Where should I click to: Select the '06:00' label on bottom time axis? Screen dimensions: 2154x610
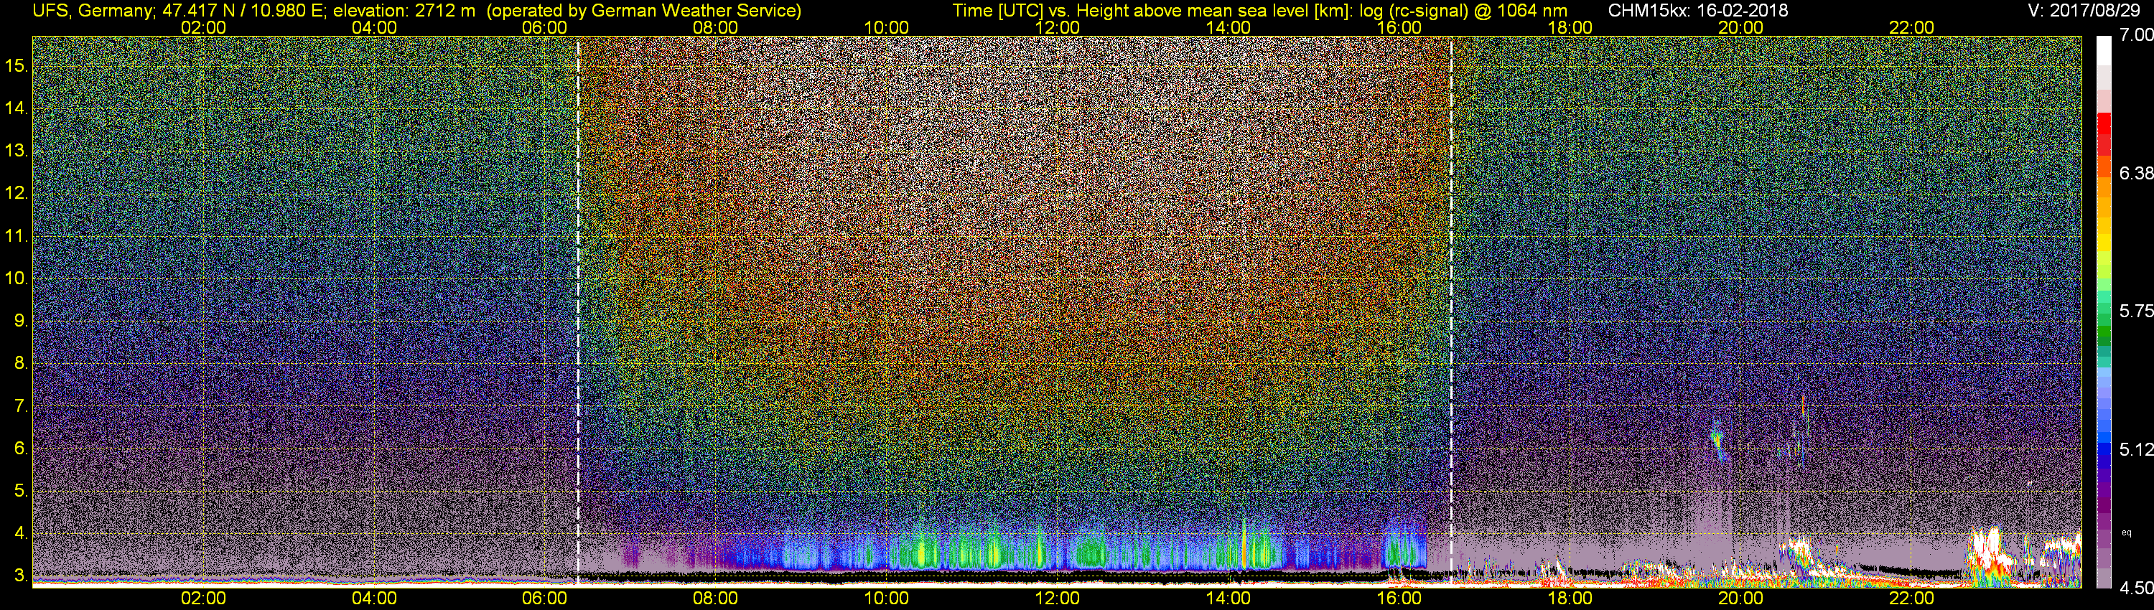(x=544, y=599)
